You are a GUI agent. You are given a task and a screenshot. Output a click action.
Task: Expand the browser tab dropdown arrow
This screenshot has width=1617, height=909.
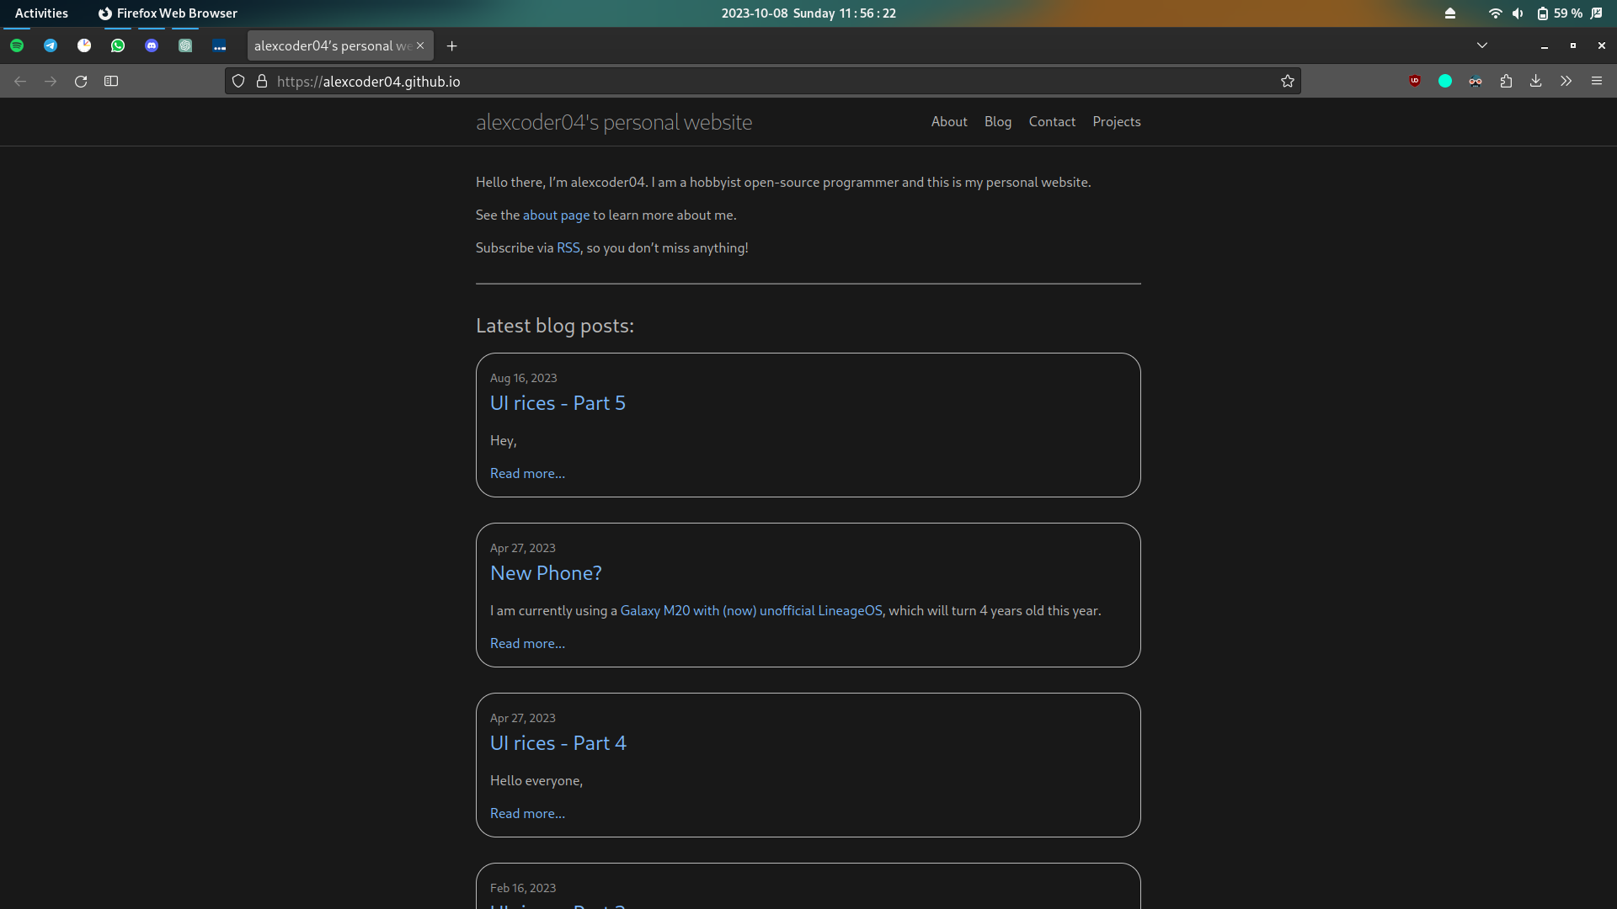[x=1481, y=45]
